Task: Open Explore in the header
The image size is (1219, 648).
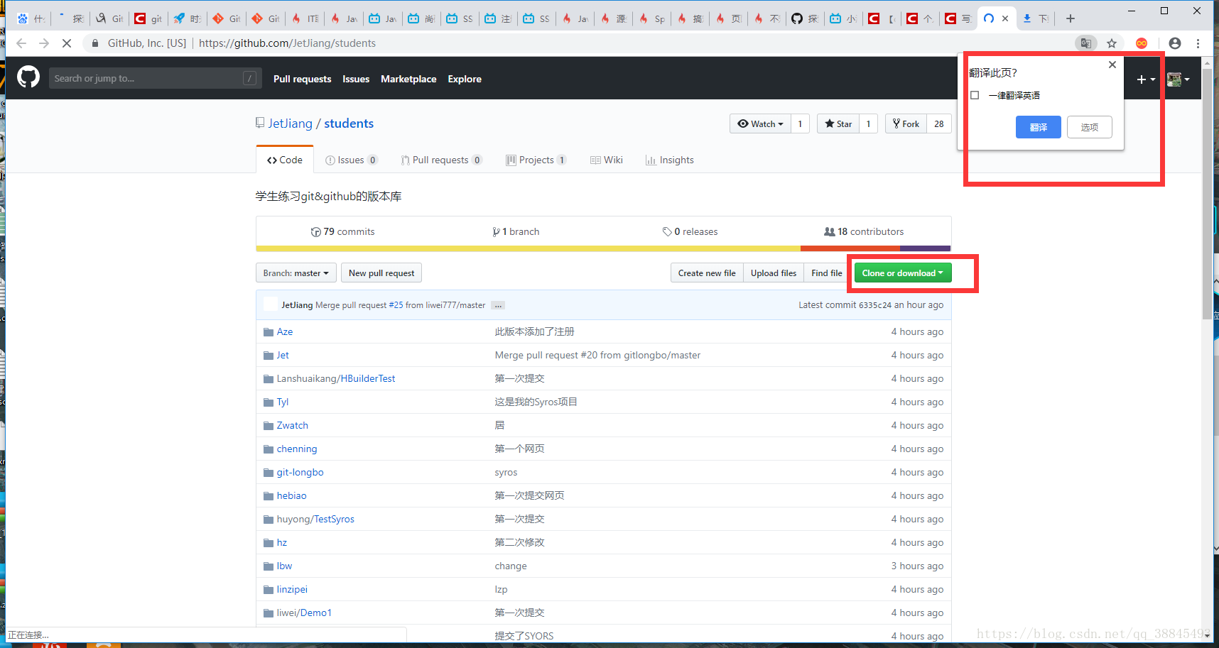Action: pyautogui.click(x=465, y=79)
